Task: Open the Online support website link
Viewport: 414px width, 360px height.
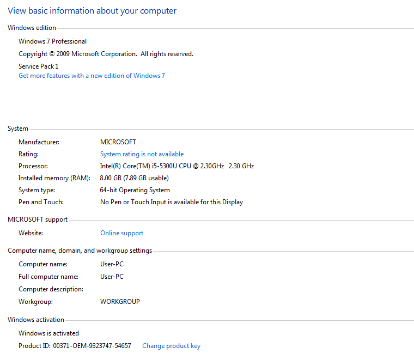Action: click(121, 233)
